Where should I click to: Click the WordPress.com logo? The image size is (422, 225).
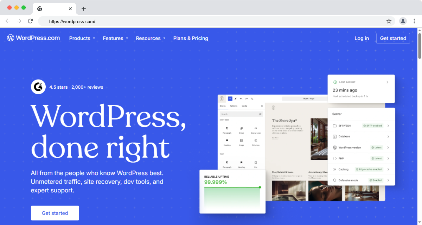[x=33, y=38]
